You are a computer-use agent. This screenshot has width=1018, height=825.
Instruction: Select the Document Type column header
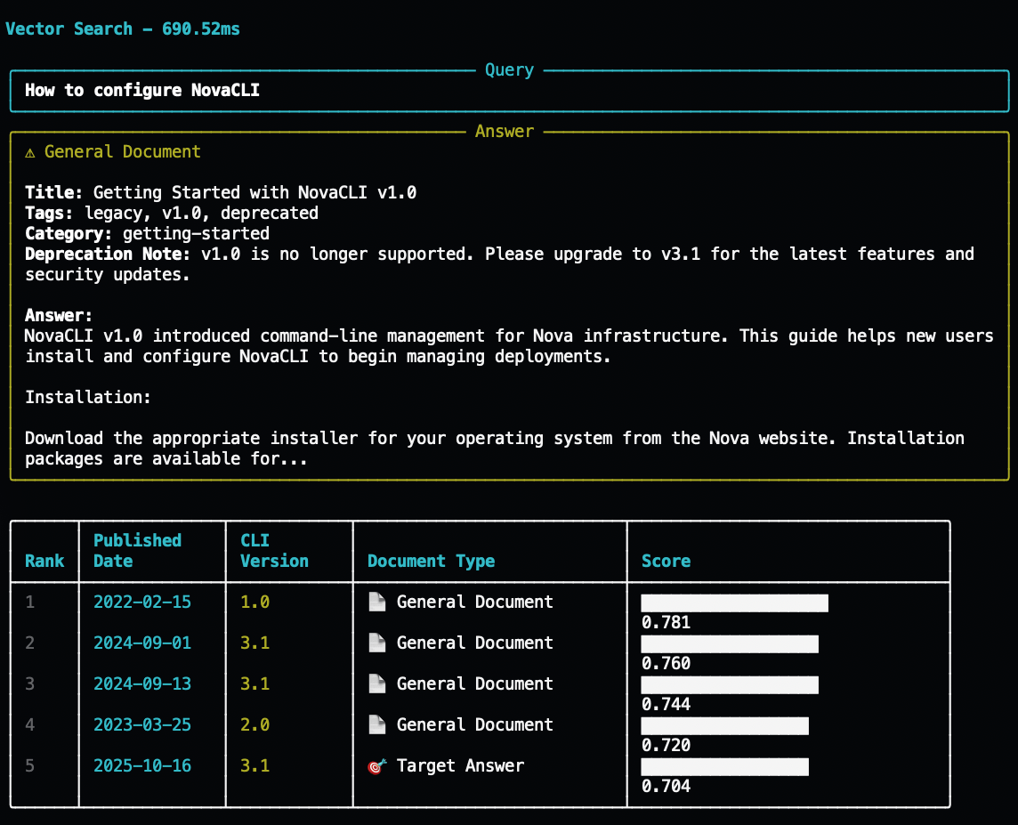point(431,562)
